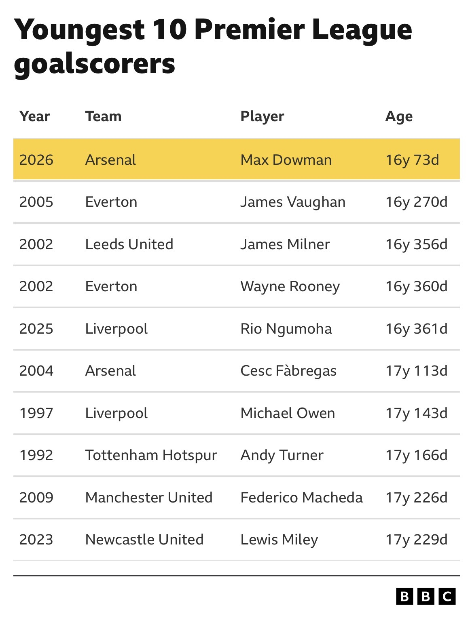Viewport: 470px width, 620px height.
Task: Click the chart title heading
Action: click(x=213, y=46)
